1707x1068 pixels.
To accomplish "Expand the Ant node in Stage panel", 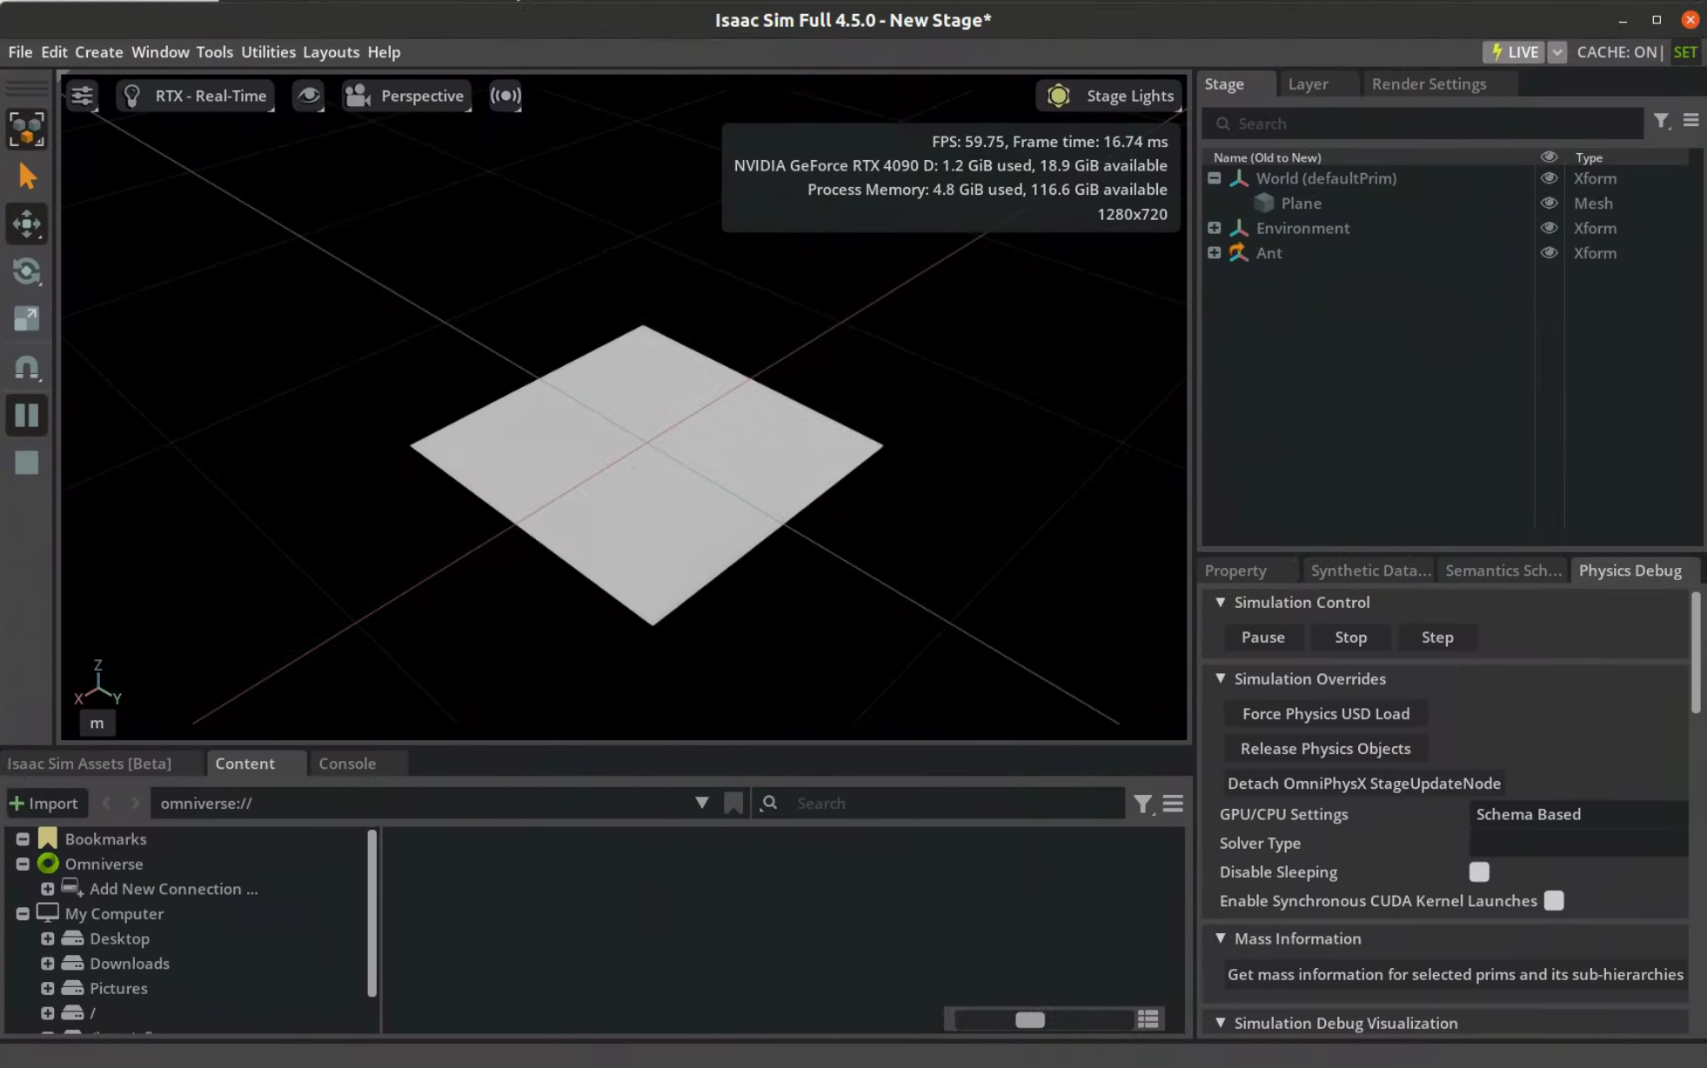I will pos(1213,252).
